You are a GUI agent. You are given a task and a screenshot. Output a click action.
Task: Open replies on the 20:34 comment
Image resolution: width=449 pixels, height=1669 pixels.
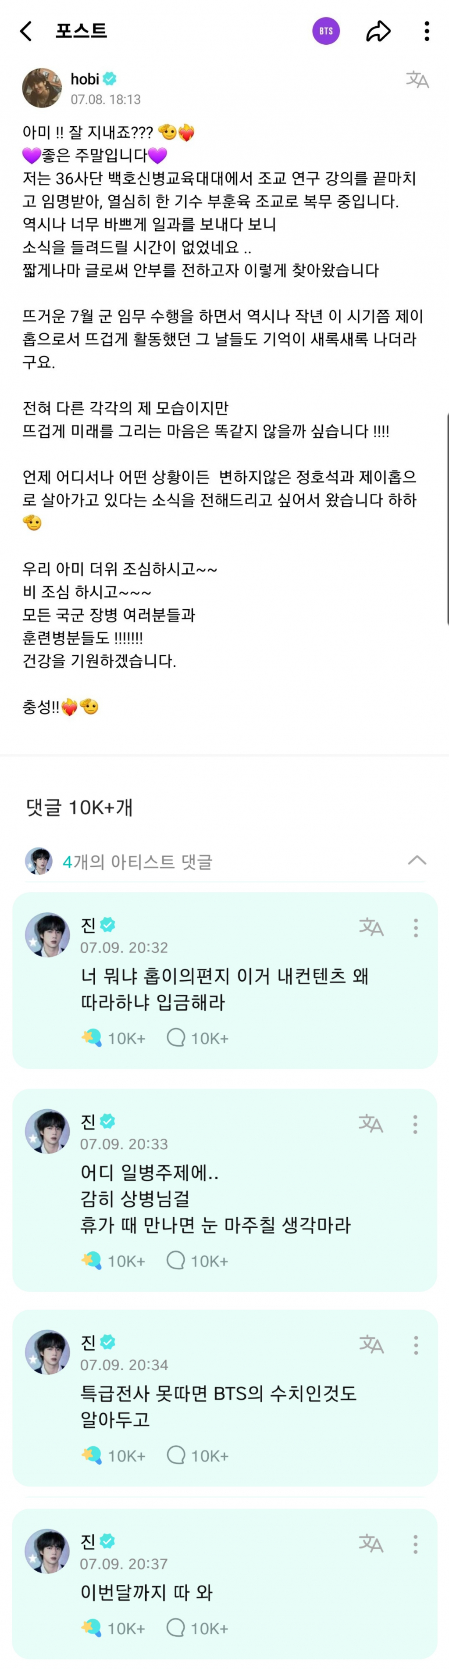[x=175, y=1455]
